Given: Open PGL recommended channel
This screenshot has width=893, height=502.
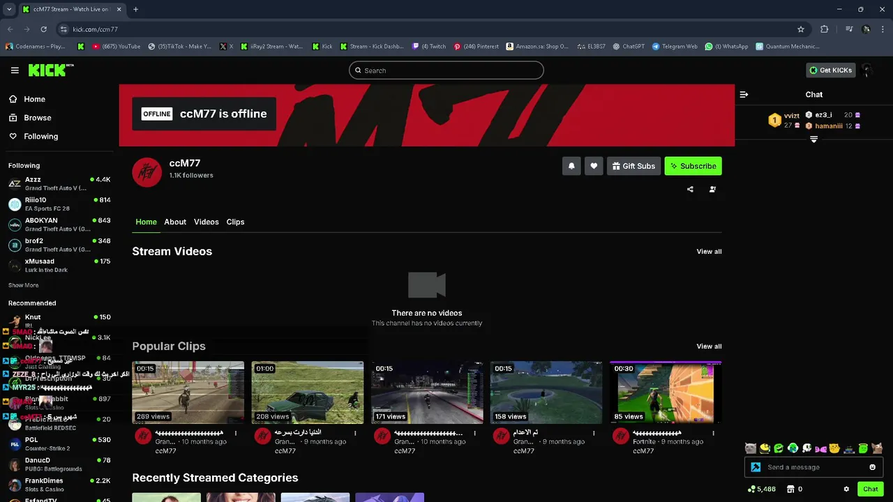Looking at the screenshot, I should [59, 443].
